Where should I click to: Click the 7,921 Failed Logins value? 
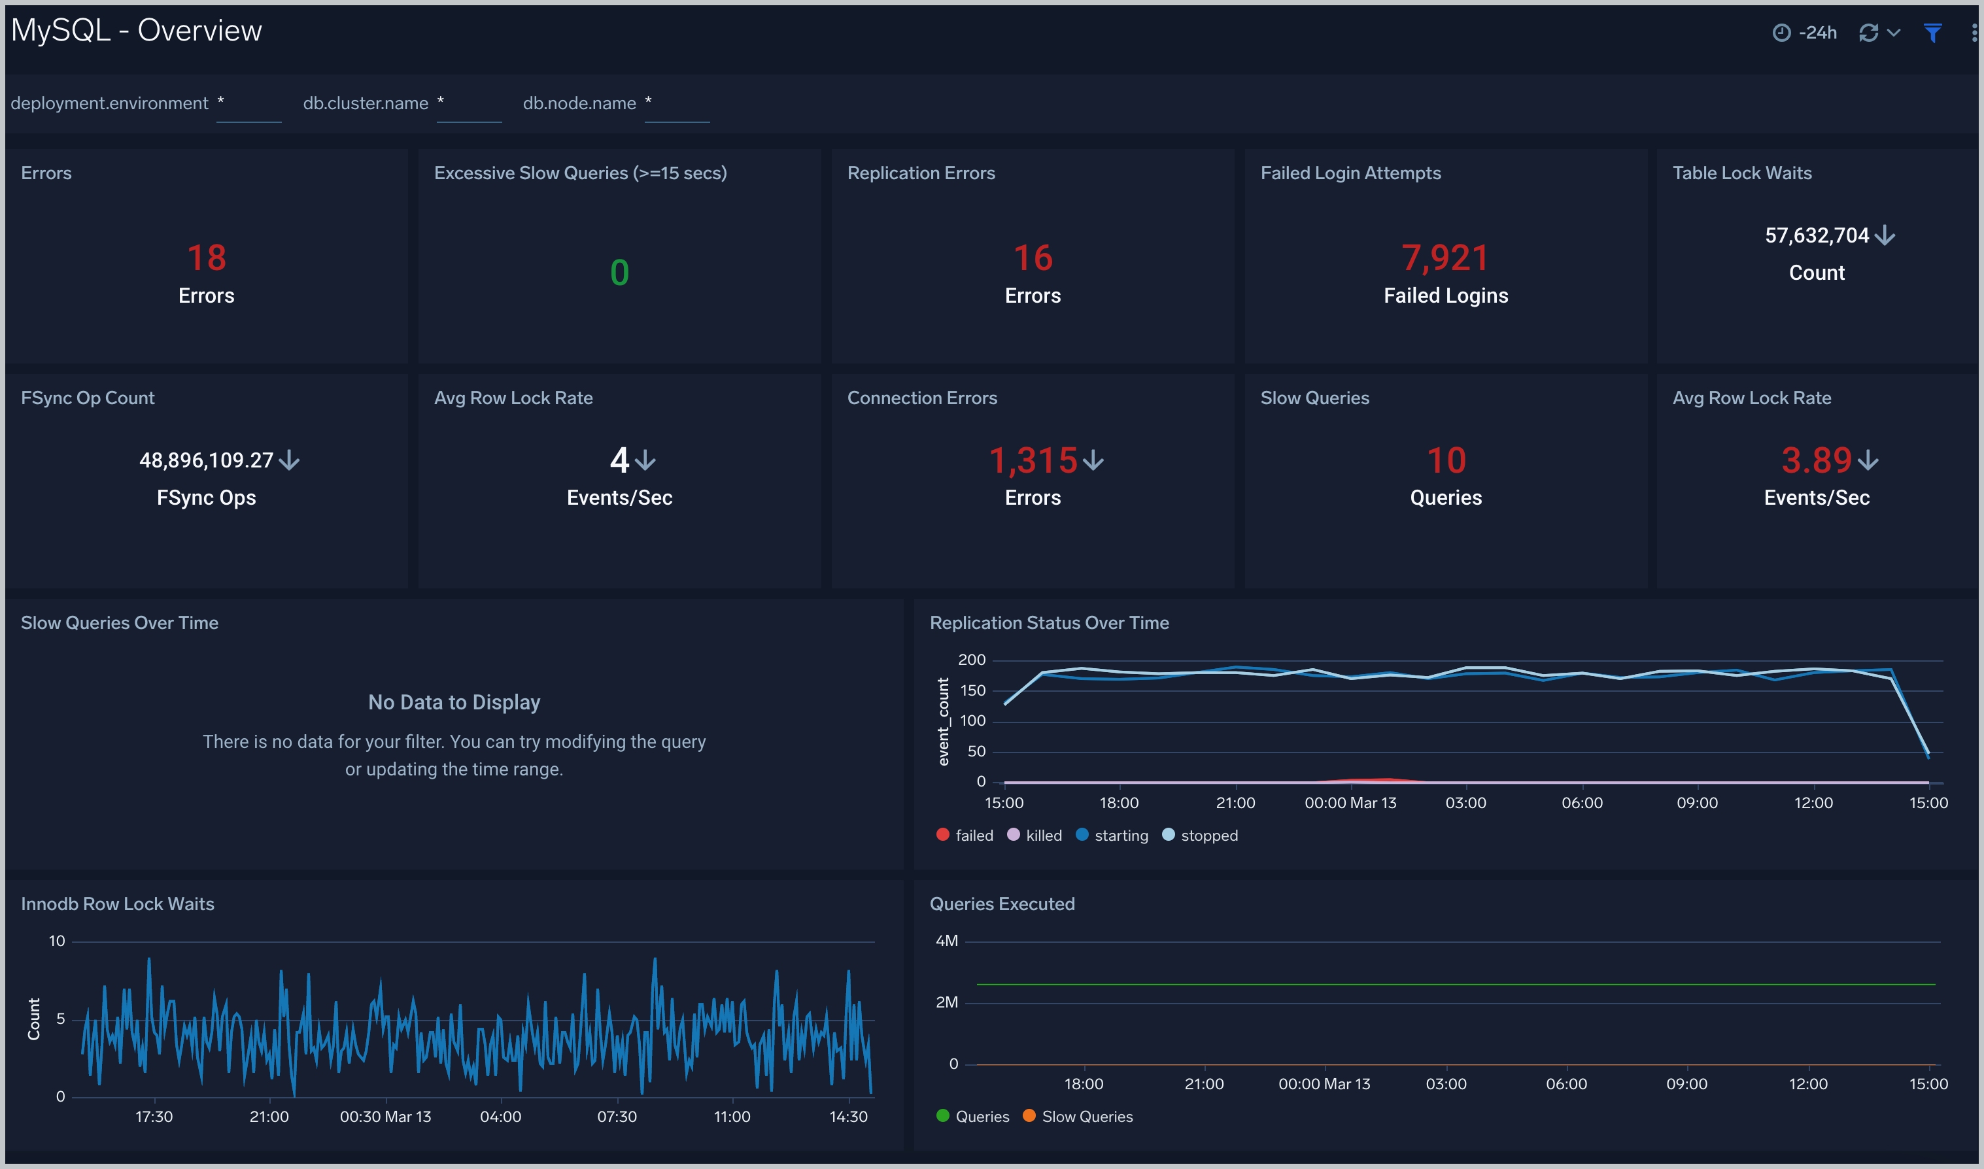pos(1445,258)
